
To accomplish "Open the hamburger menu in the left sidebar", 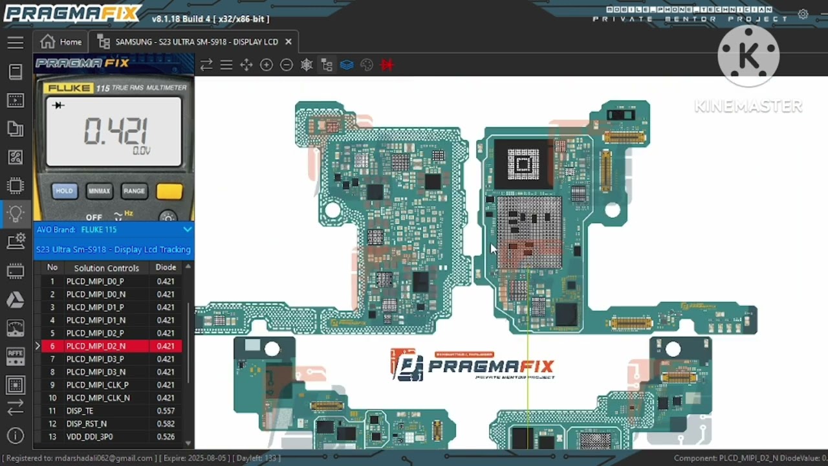I will click(16, 43).
